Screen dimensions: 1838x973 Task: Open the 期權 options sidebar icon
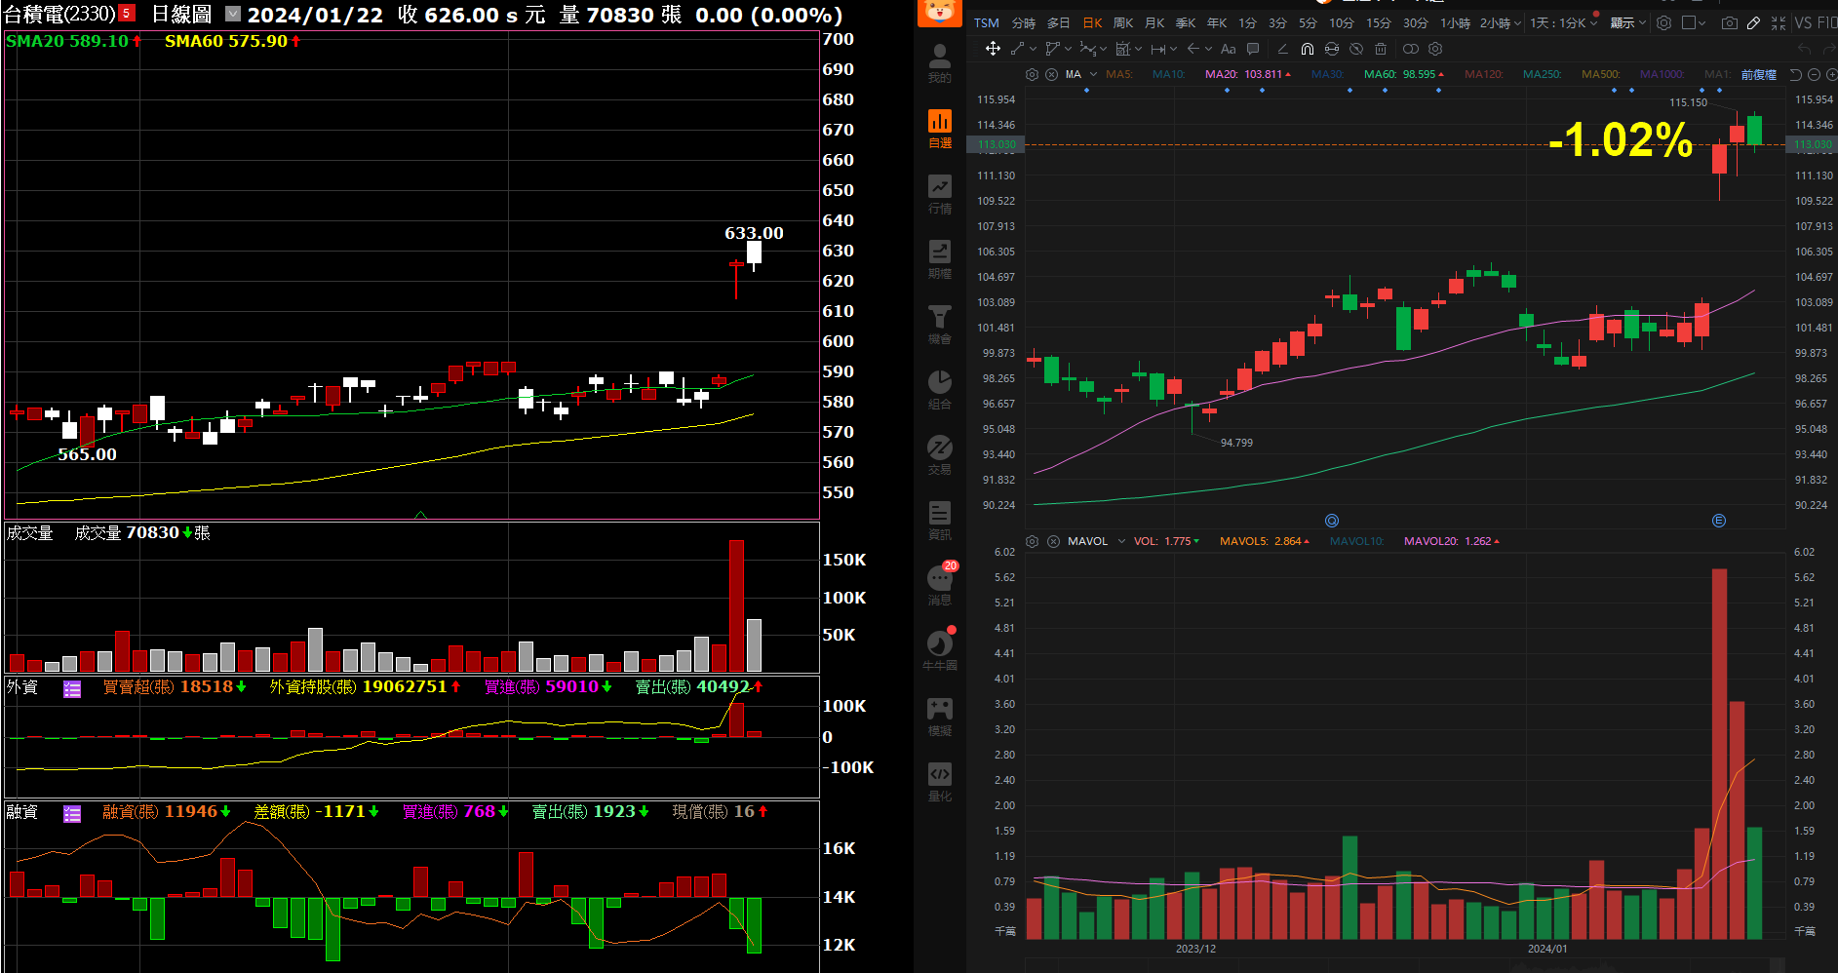tap(940, 259)
